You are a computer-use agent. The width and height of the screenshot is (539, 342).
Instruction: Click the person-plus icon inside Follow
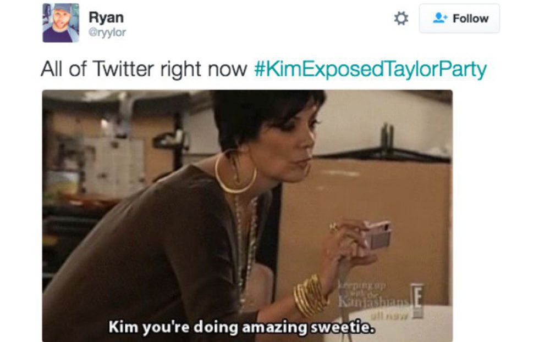pos(440,18)
